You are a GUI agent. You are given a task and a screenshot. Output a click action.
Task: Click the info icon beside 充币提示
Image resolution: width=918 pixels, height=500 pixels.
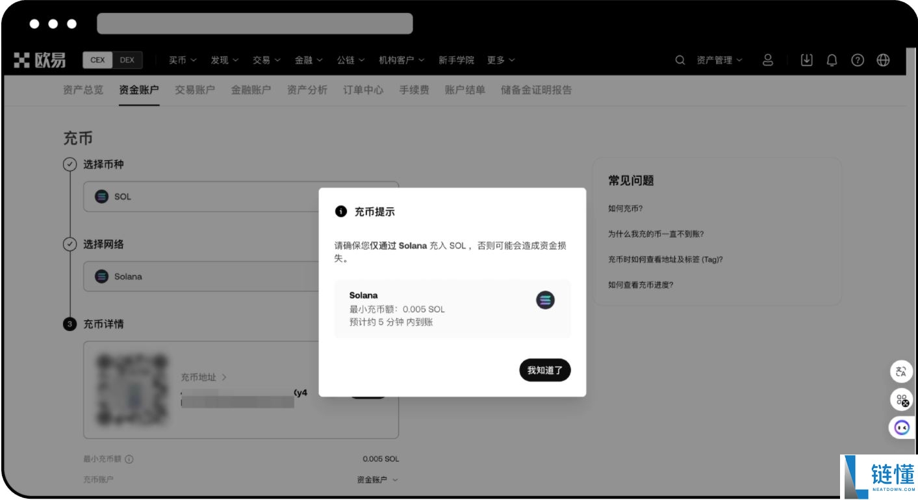(340, 211)
